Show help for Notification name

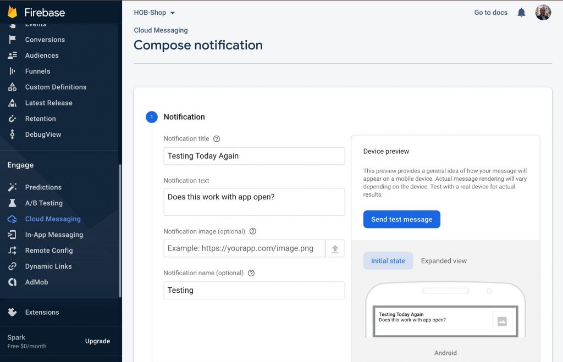(x=251, y=273)
